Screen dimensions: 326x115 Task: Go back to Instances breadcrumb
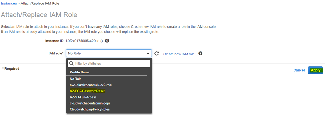click(9, 4)
